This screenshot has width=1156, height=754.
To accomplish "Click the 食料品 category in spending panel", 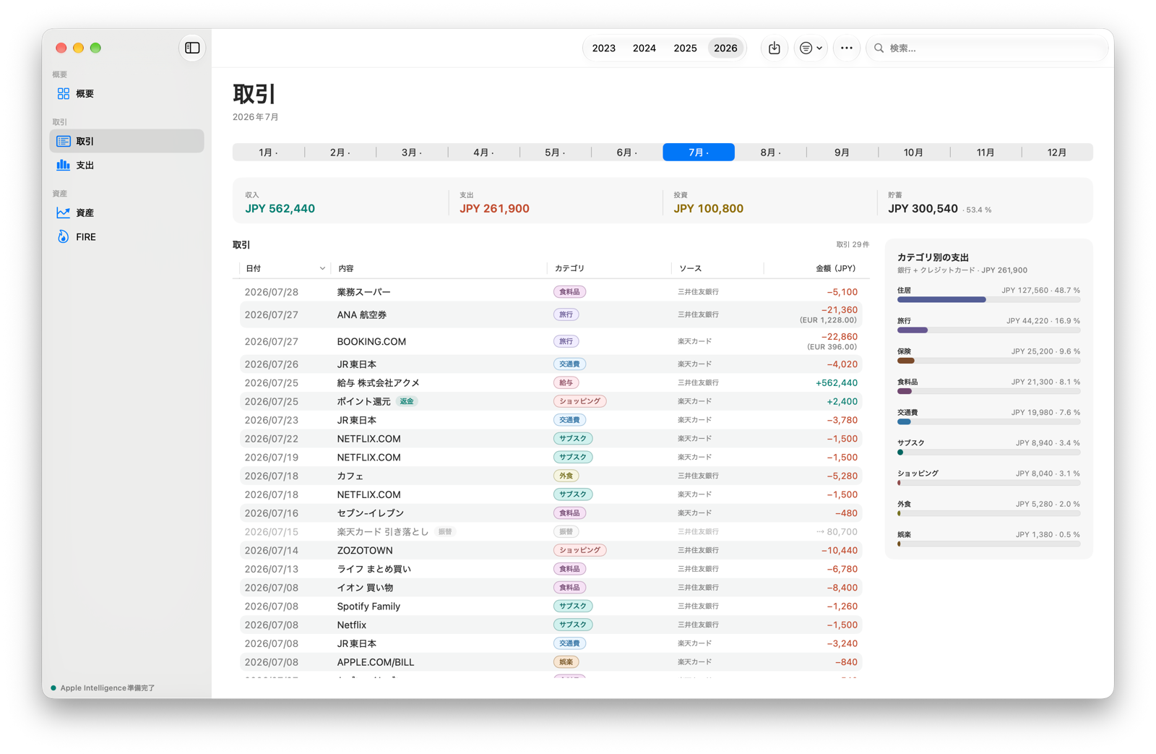I will (988, 386).
